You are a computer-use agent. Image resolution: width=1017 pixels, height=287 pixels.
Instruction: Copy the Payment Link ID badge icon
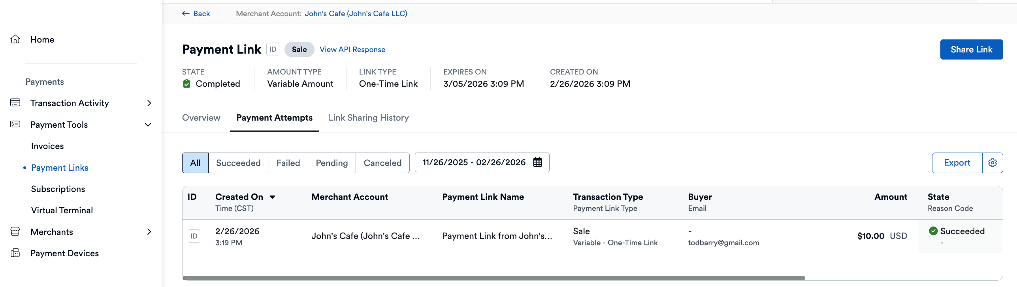tap(273, 50)
